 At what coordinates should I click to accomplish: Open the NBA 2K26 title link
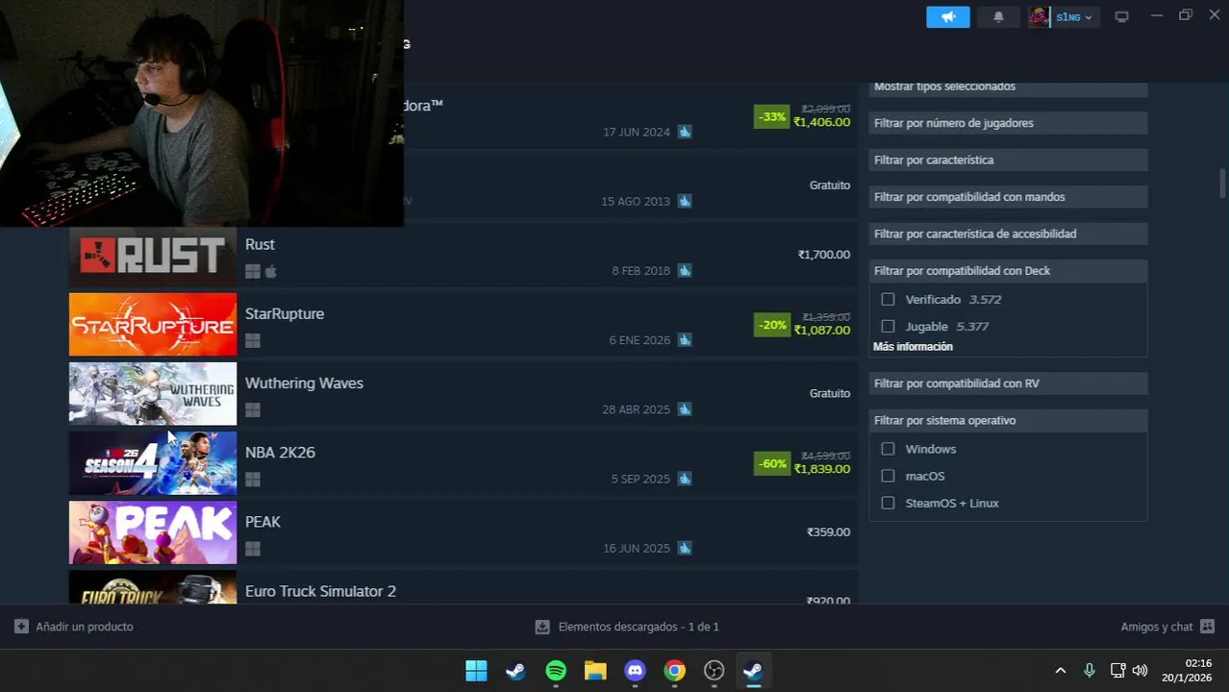(x=280, y=453)
